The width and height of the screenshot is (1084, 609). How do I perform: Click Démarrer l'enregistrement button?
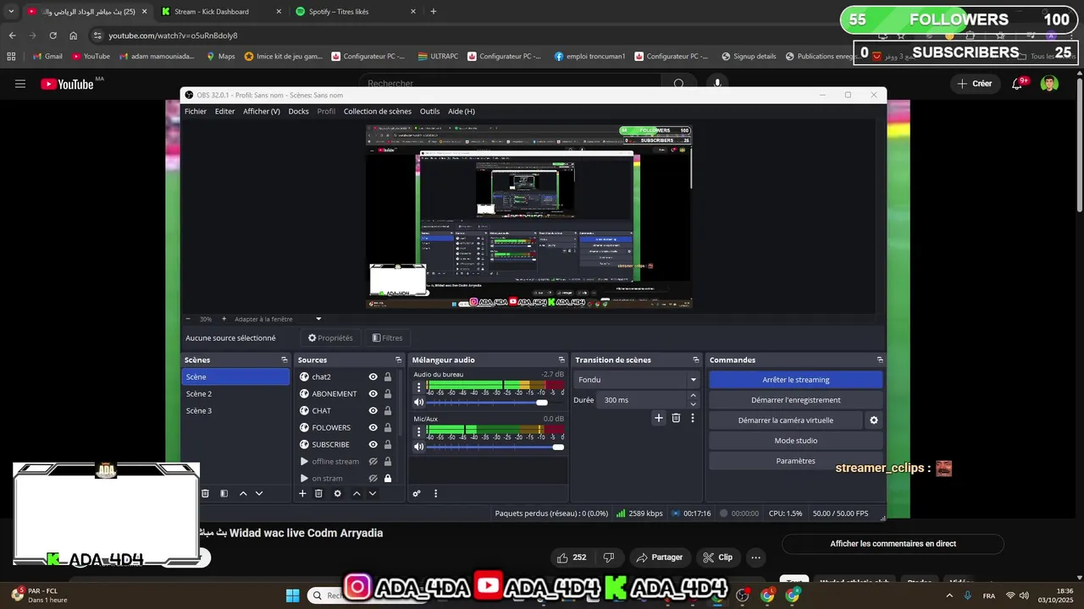click(x=796, y=400)
